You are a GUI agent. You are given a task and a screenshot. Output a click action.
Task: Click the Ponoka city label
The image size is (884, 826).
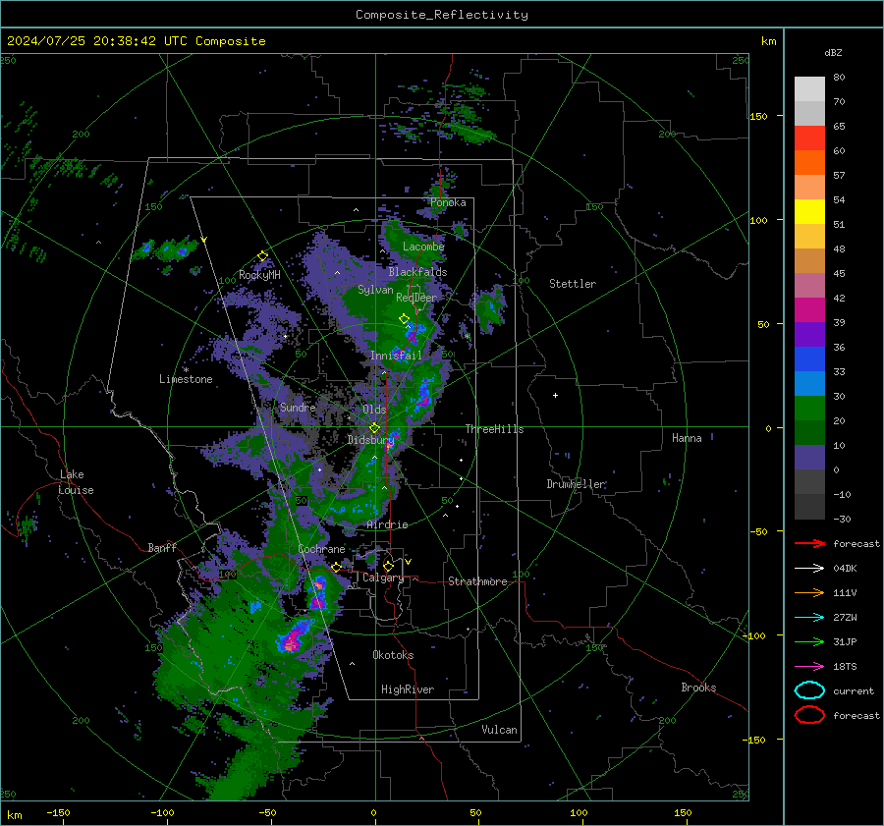[x=448, y=202]
